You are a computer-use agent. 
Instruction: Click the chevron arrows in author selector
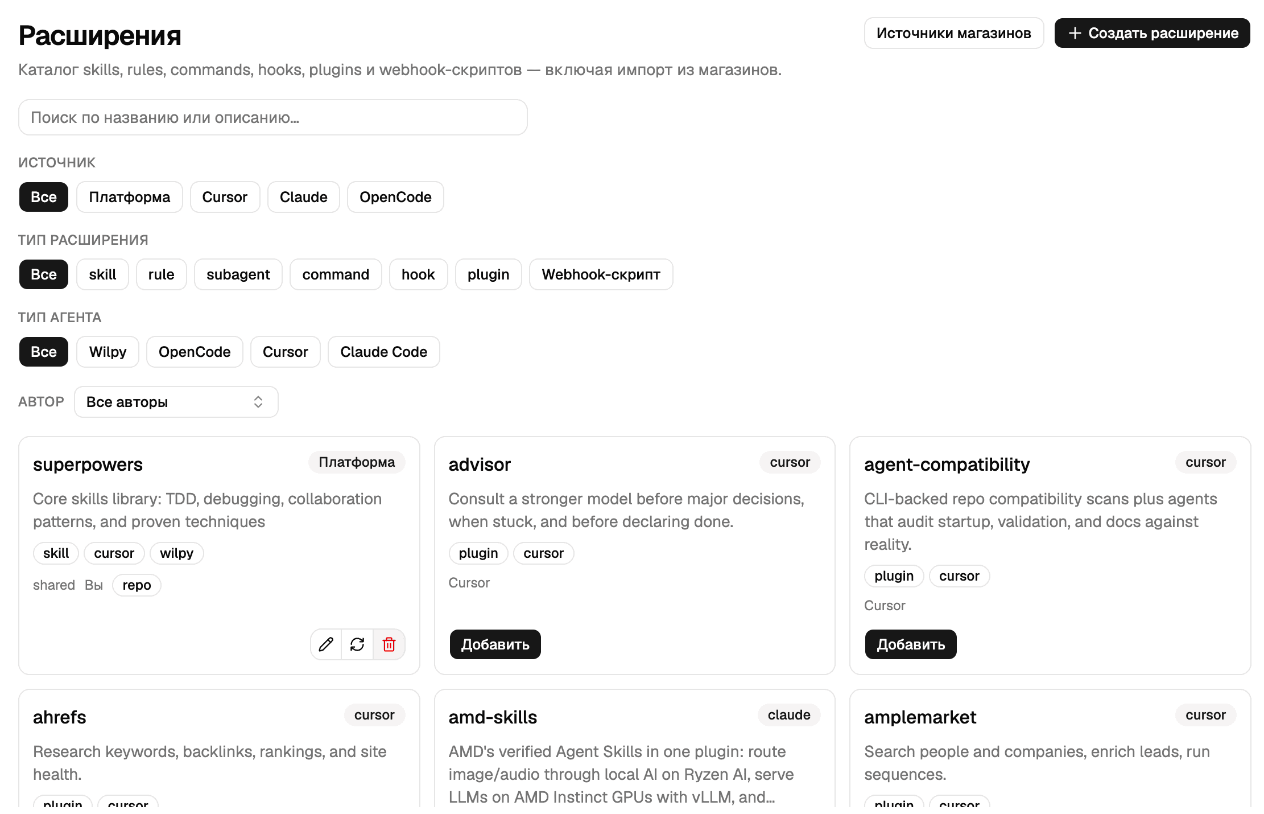click(258, 402)
